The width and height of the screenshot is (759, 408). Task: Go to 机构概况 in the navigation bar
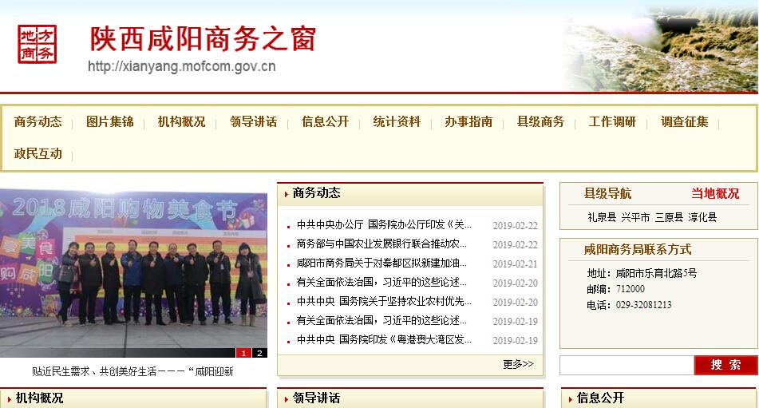[x=181, y=121]
